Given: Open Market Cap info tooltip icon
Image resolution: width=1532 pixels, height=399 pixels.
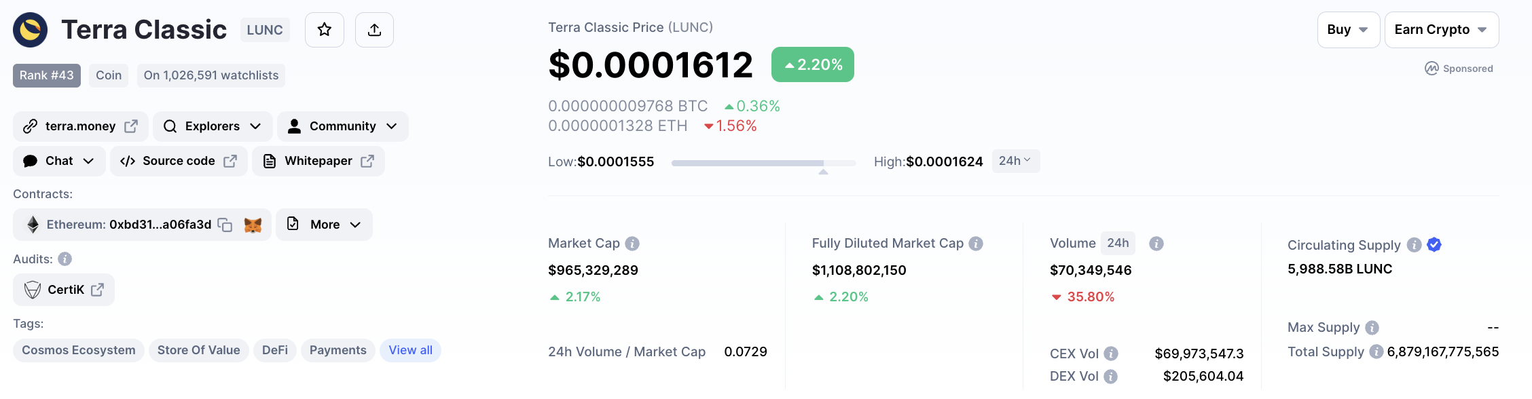Looking at the screenshot, I should click(632, 243).
